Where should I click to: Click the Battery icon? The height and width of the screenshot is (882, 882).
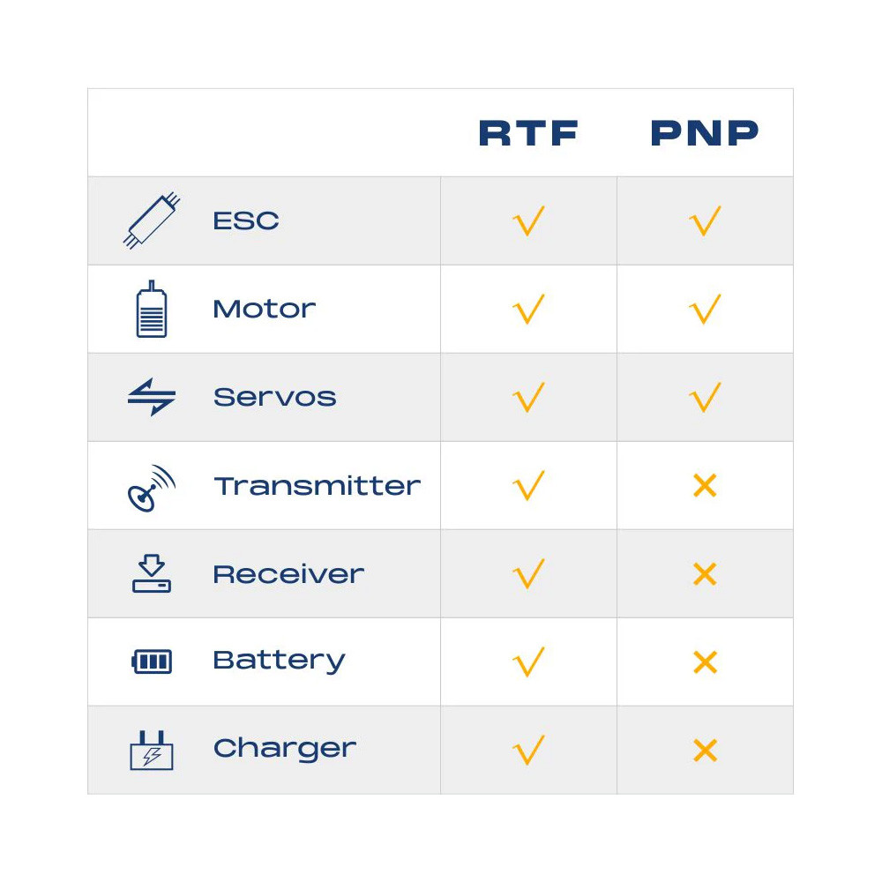pyautogui.click(x=152, y=661)
